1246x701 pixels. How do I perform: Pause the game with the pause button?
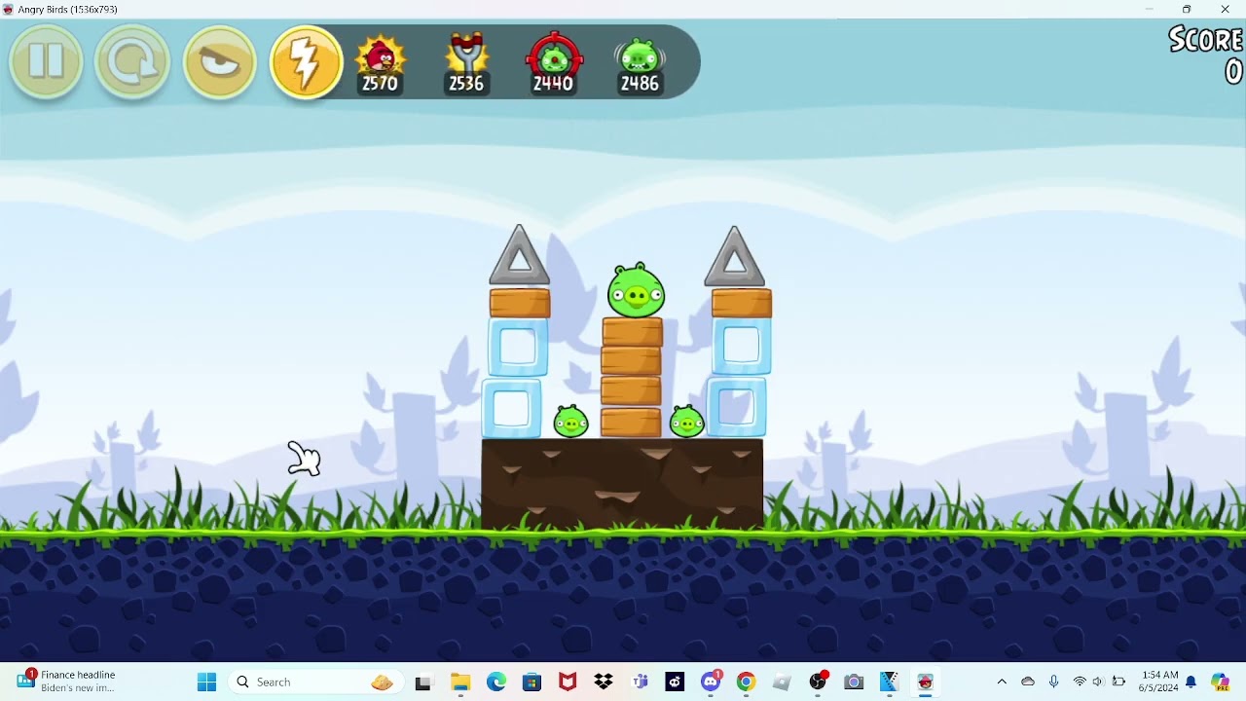[x=46, y=61]
